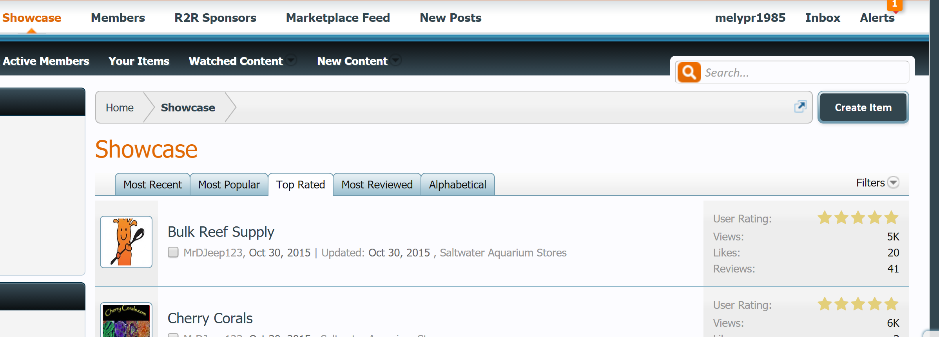Open the Inbox
Screen dimensions: 939x337
[823, 18]
